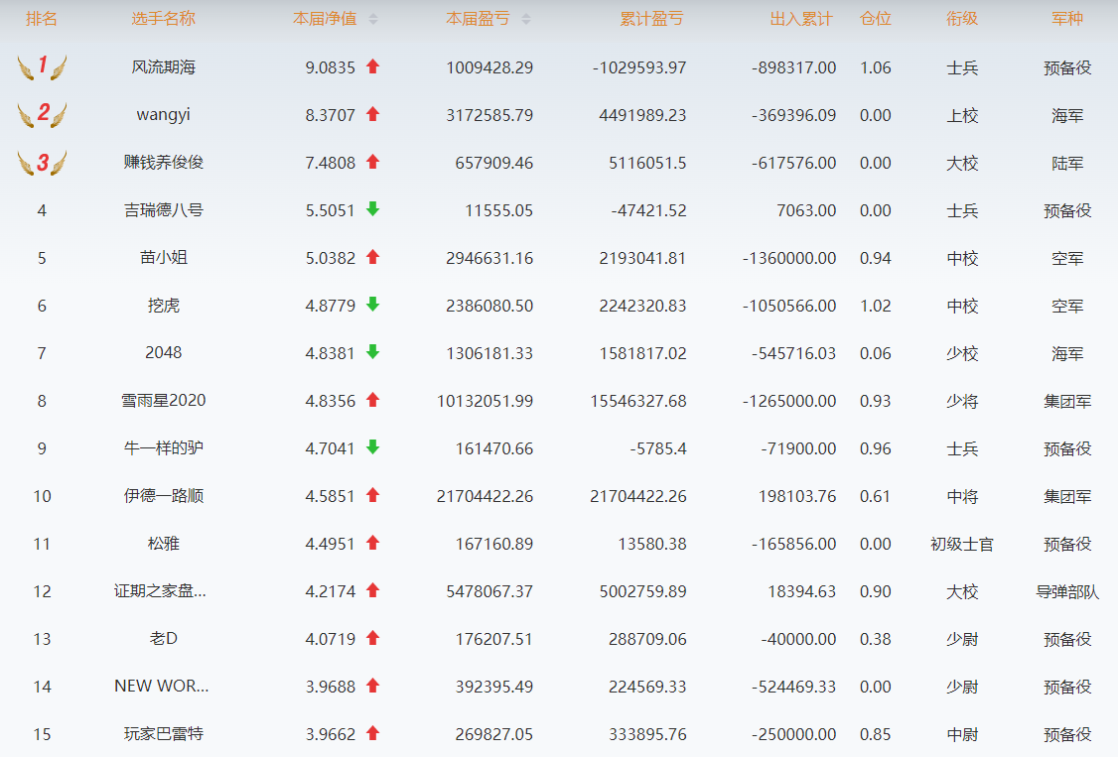Open player 吉瑞德八号
Image resolution: width=1118 pixels, height=757 pixels.
163,210
